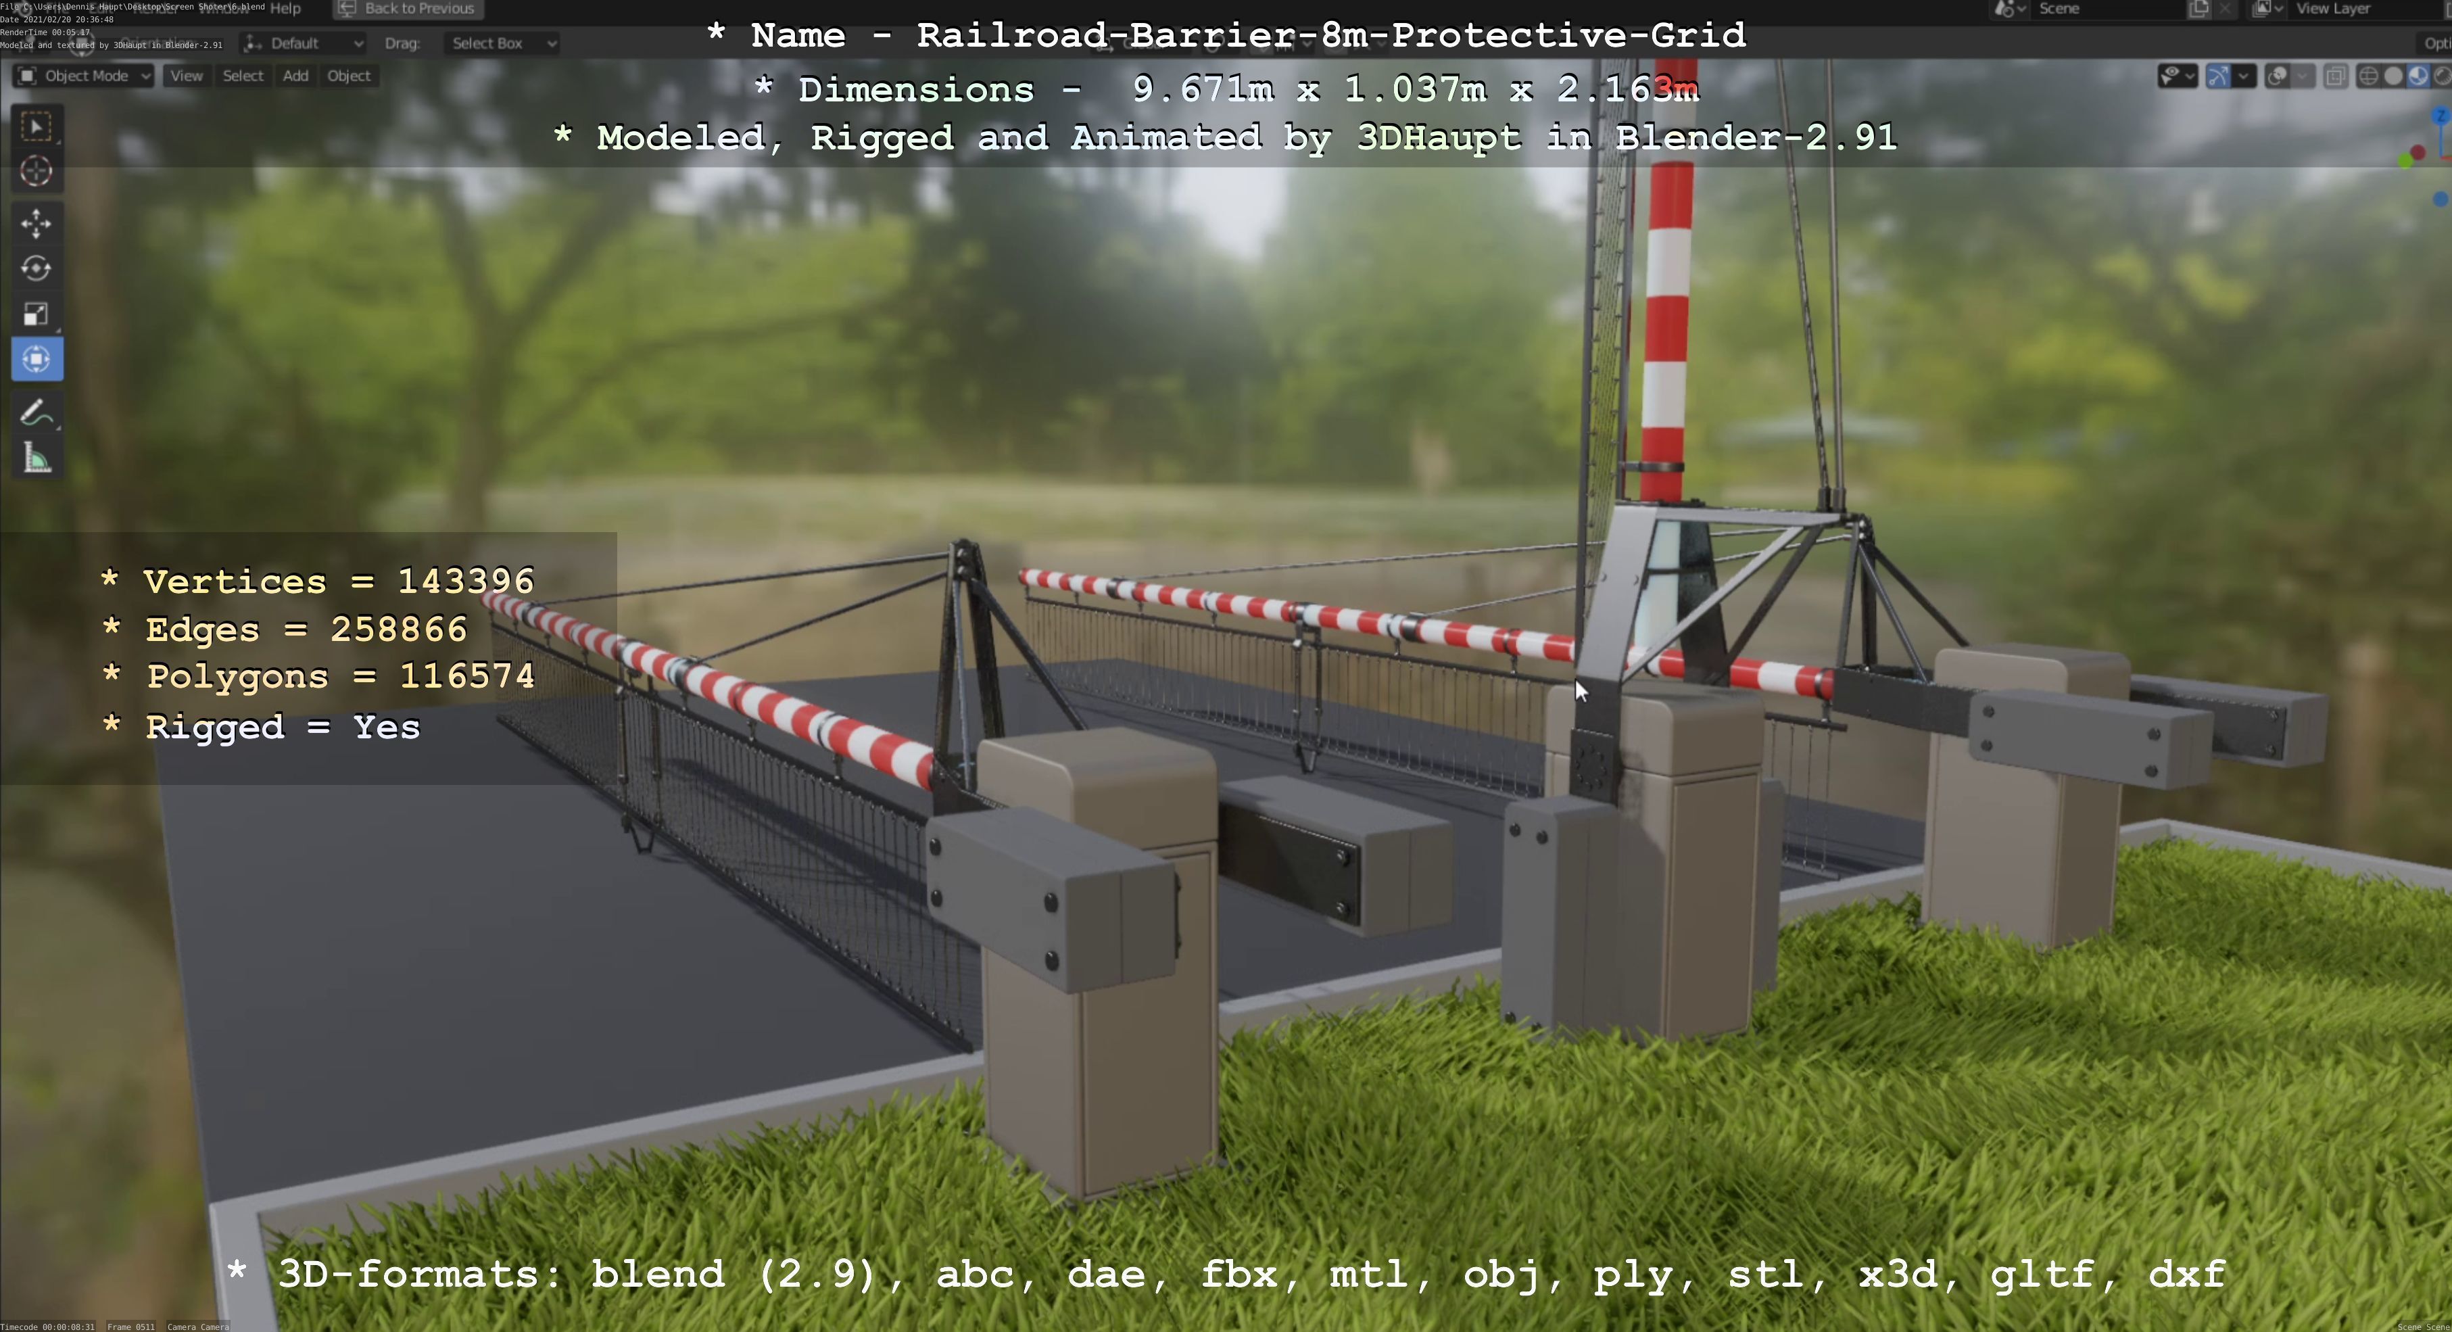The width and height of the screenshot is (2452, 1332).
Task: Choose the Move tool
Action: tap(37, 224)
